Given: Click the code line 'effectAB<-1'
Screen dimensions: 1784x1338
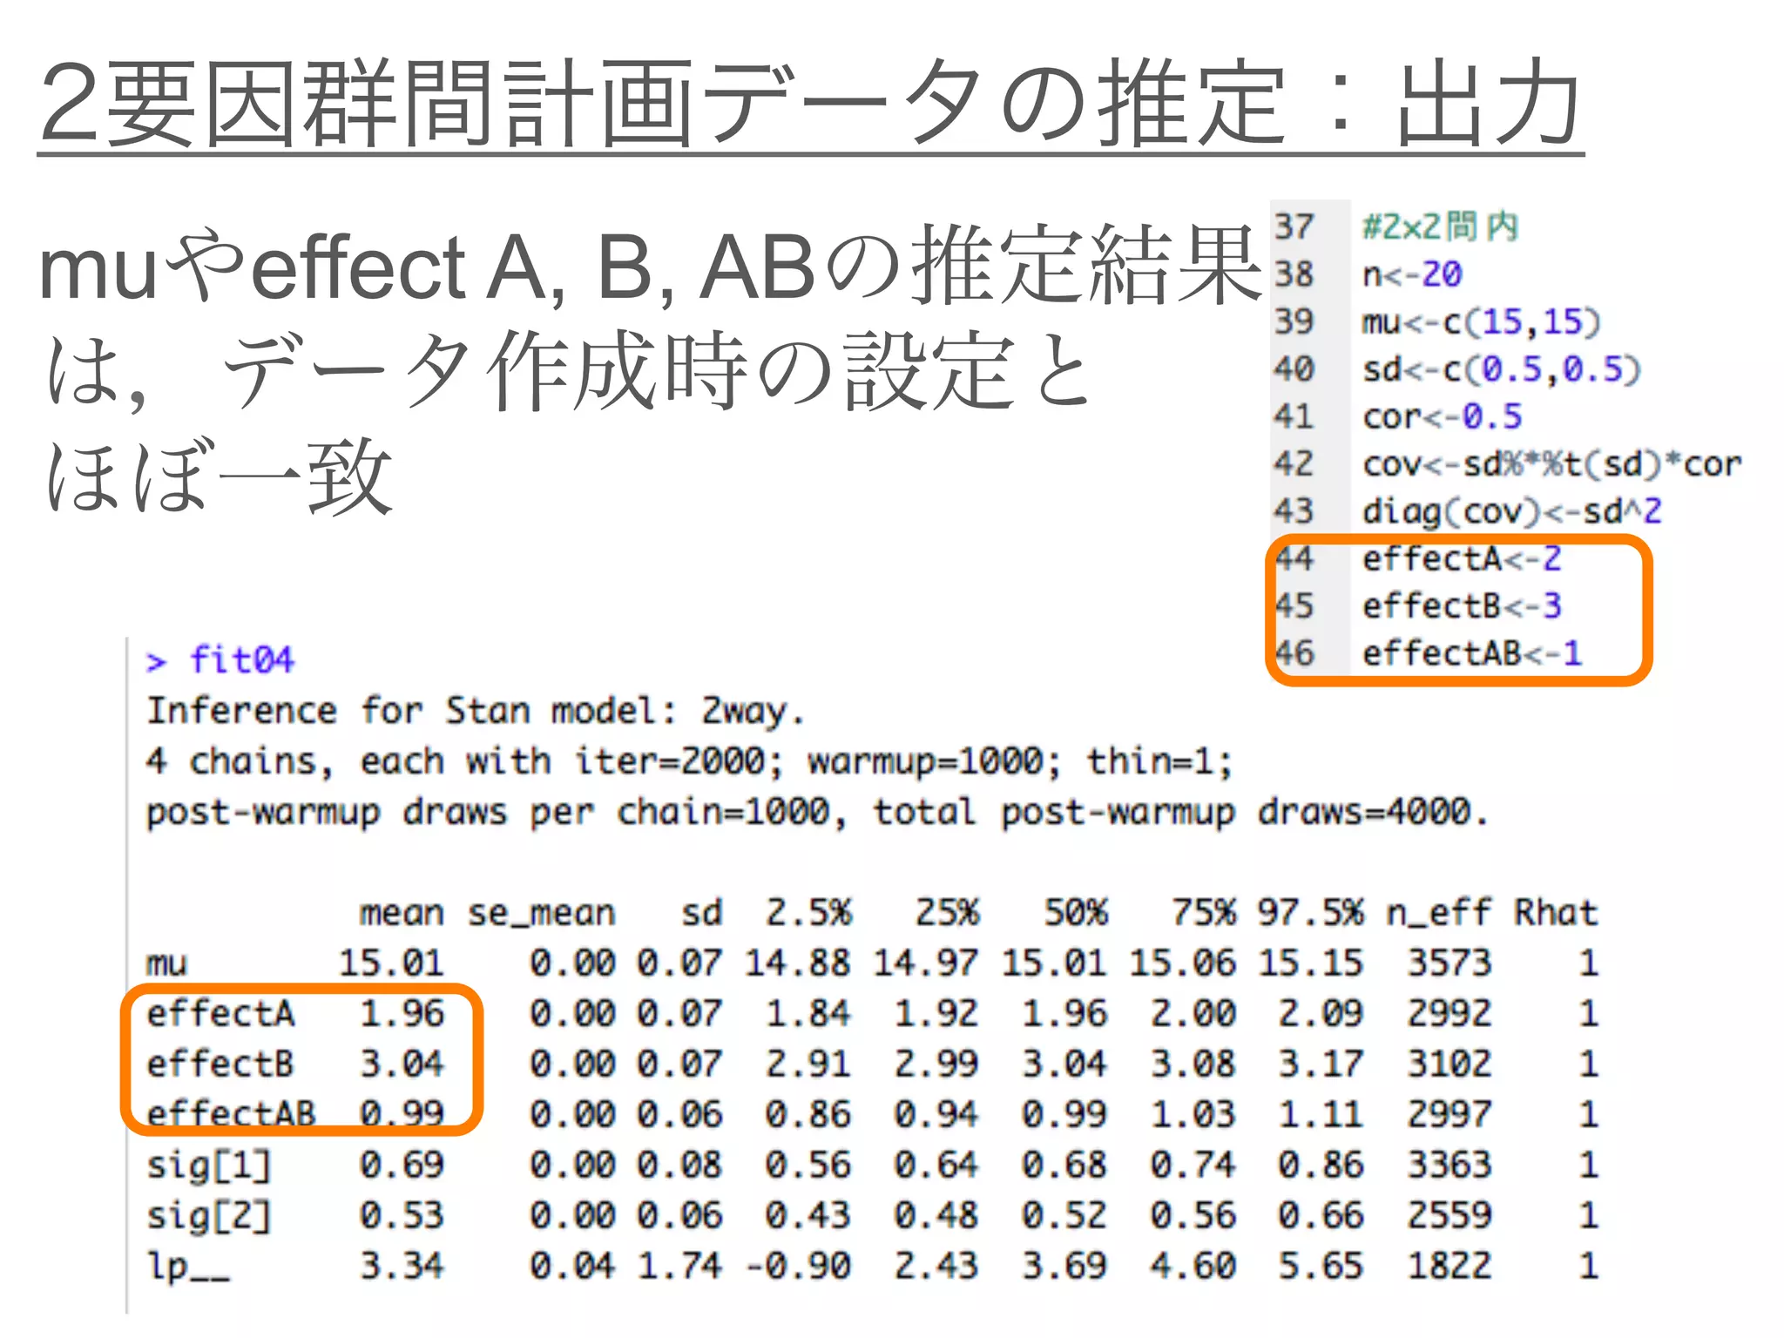Looking at the screenshot, I should pyautogui.click(x=1471, y=652).
